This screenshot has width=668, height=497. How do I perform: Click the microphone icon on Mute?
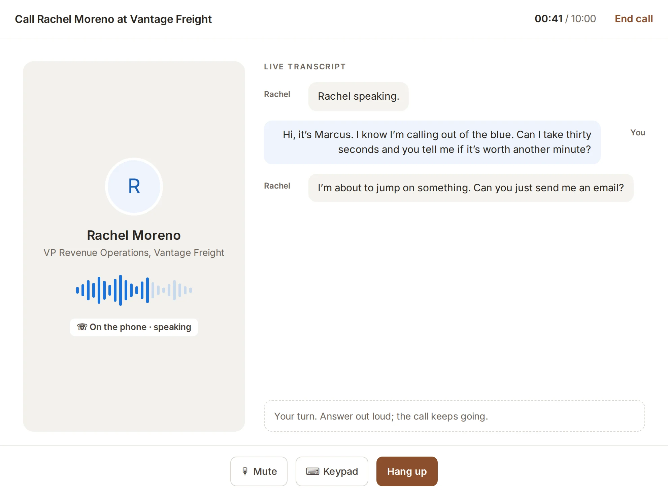(245, 471)
